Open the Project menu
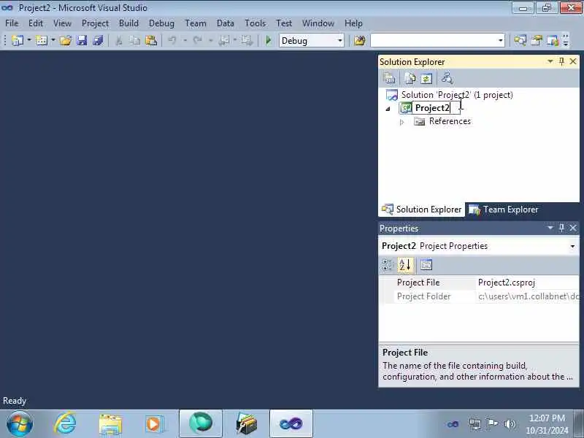Image resolution: width=584 pixels, height=438 pixels. 95,23
